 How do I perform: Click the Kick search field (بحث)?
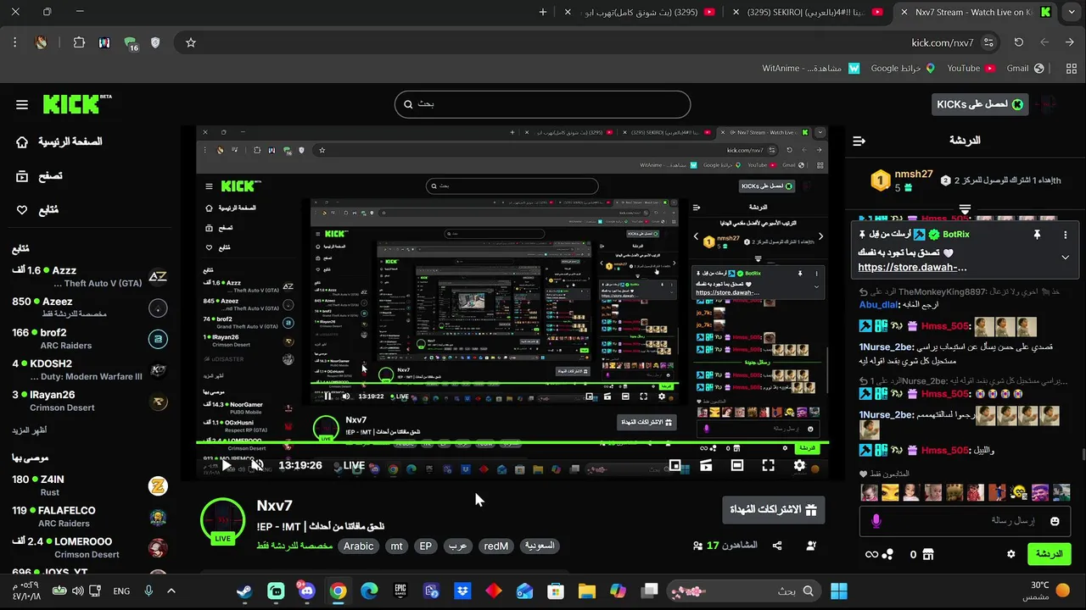(542, 104)
